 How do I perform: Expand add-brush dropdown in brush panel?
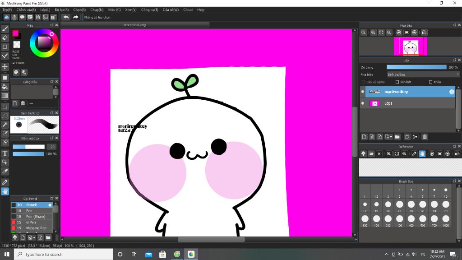click(x=34, y=237)
